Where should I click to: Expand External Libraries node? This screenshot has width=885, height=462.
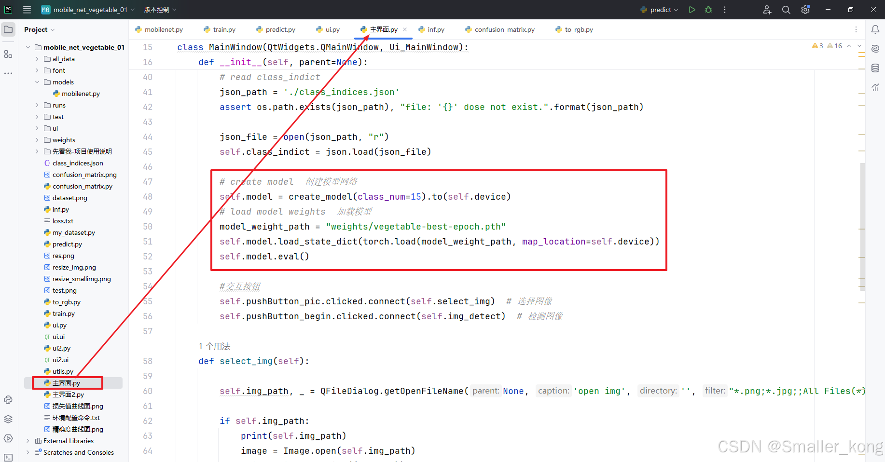(28, 441)
